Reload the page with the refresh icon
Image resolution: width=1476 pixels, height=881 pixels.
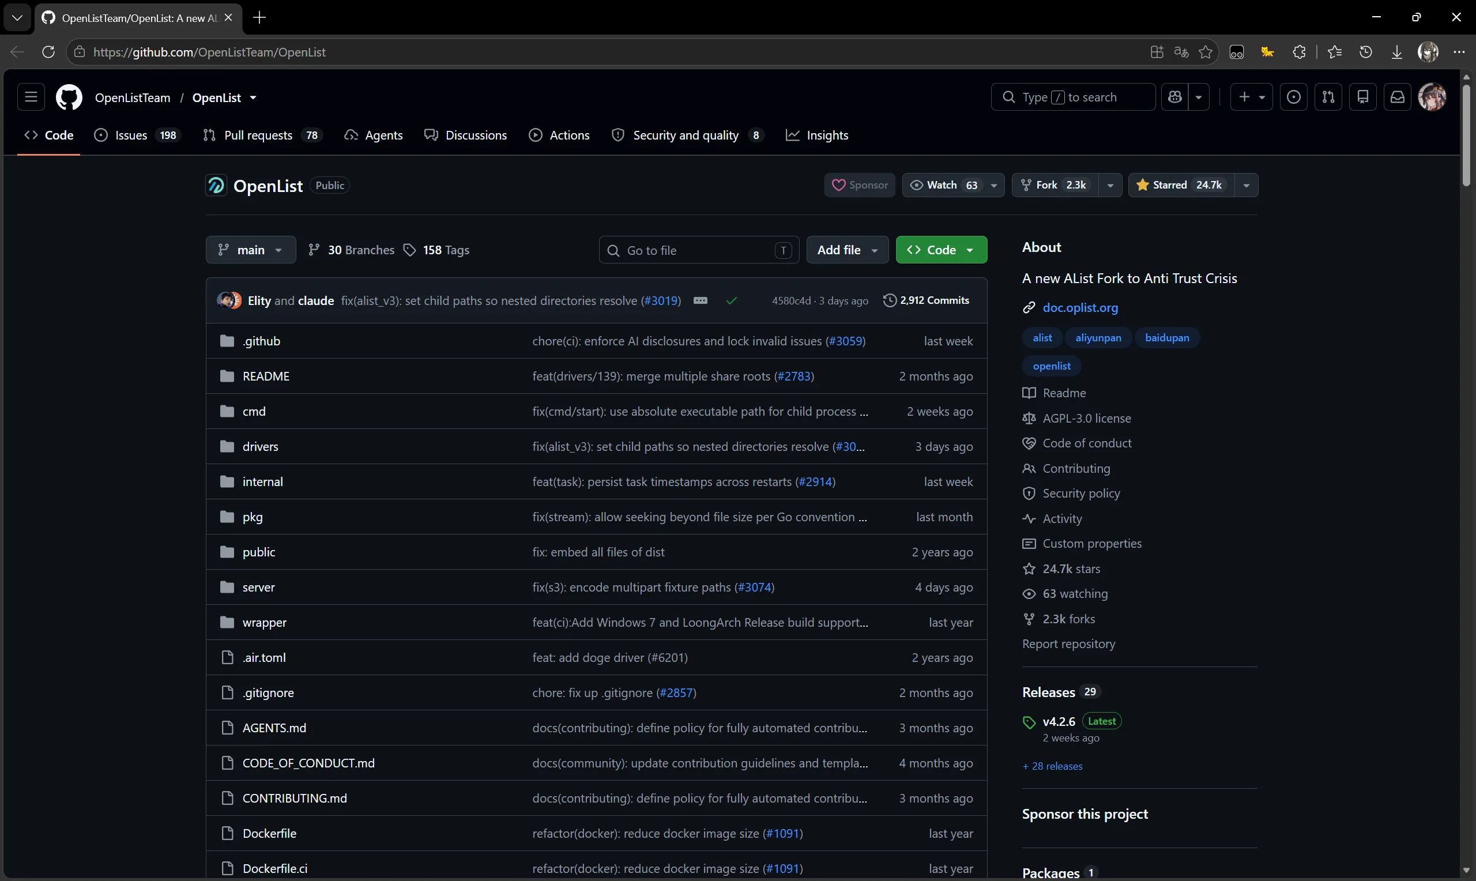[48, 52]
